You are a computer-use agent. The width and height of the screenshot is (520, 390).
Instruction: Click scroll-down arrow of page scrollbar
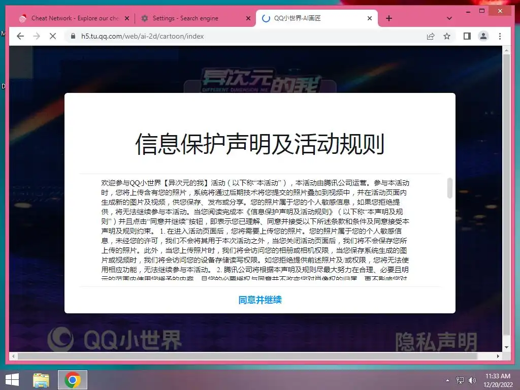click(506, 347)
